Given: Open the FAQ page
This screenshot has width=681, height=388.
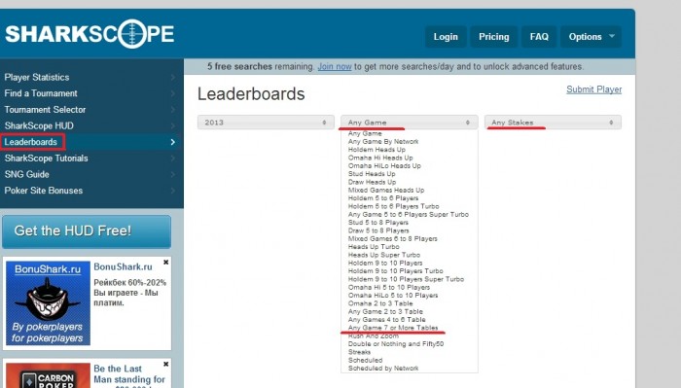Looking at the screenshot, I should click(539, 37).
